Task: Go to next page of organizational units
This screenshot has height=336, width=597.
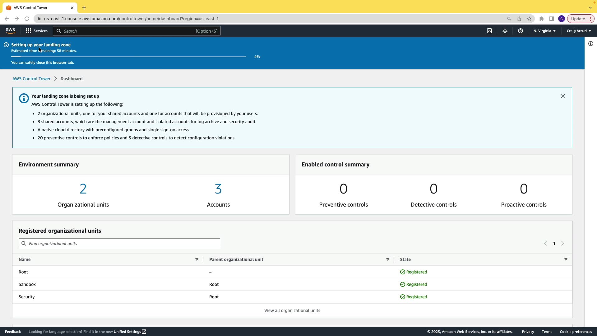Action: point(562,243)
